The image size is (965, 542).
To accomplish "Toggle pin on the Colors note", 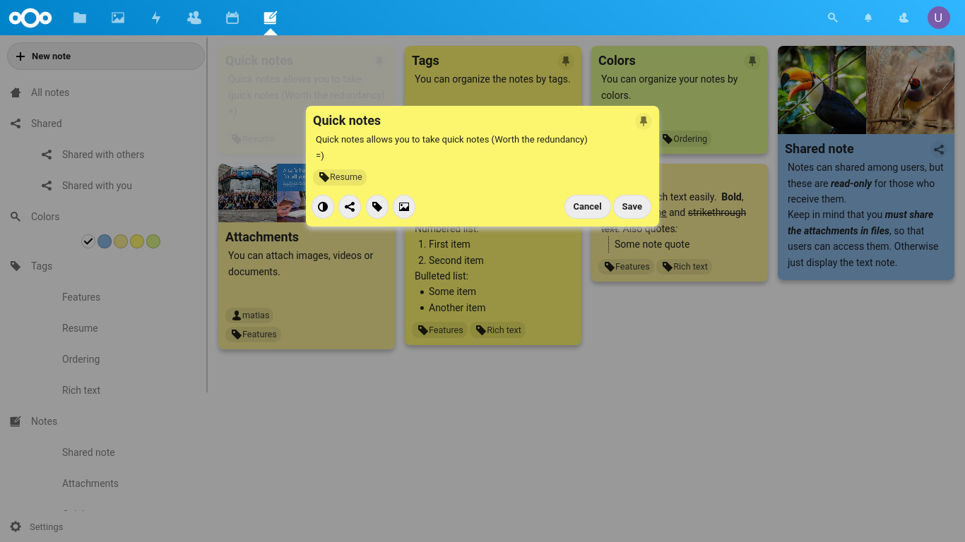I will 752,61.
